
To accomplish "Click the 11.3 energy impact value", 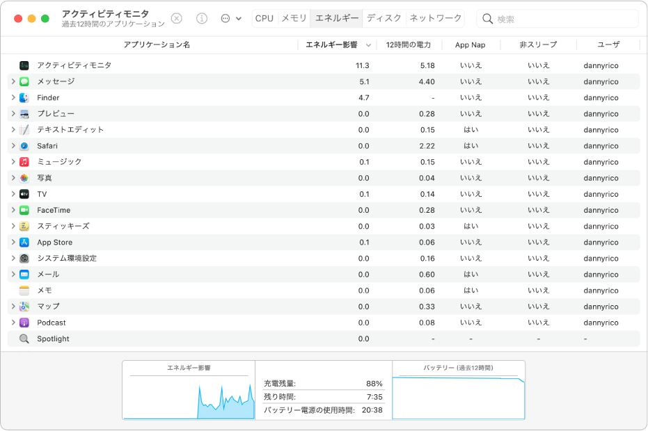I will point(363,65).
